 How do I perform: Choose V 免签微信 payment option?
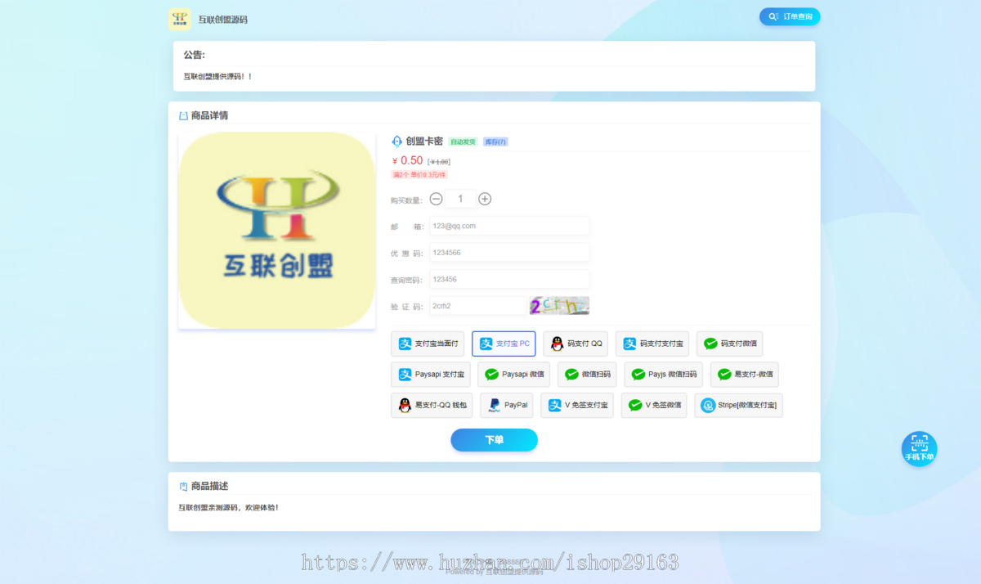tap(654, 405)
